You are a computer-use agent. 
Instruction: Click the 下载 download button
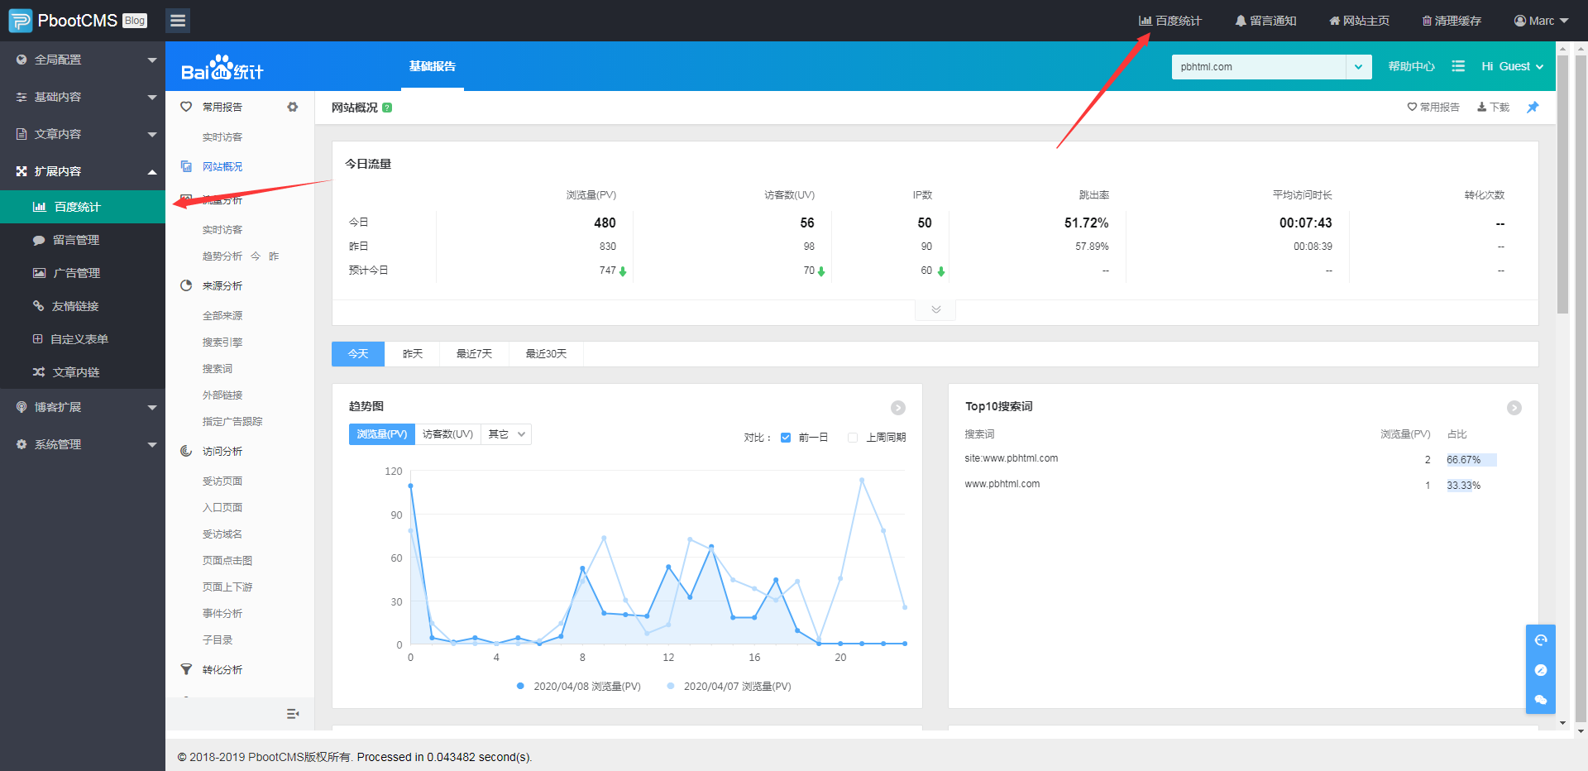[1494, 108]
